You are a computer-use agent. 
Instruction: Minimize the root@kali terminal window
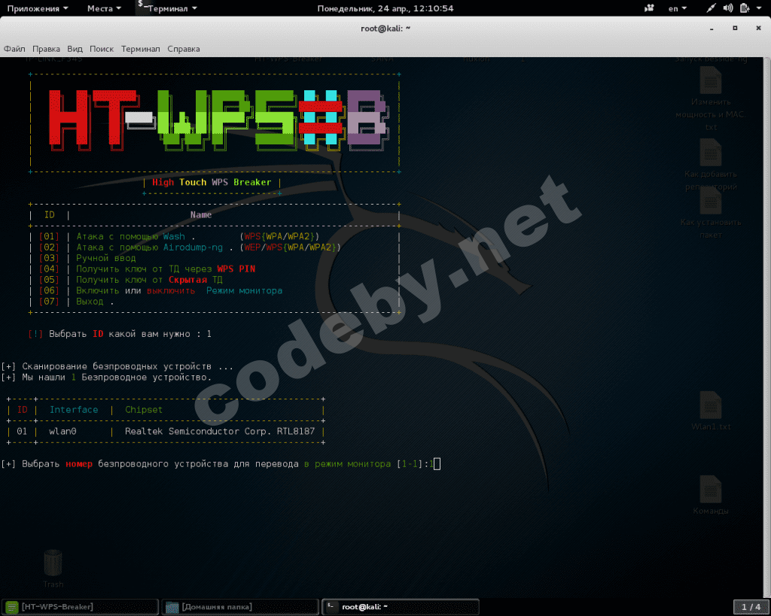coord(712,29)
